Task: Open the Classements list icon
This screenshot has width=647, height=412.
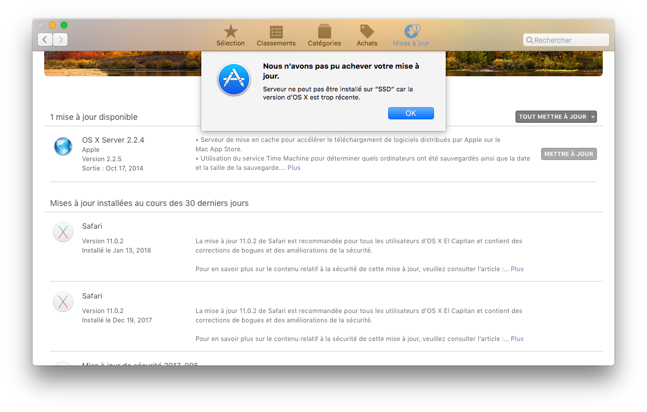Action: [276, 32]
